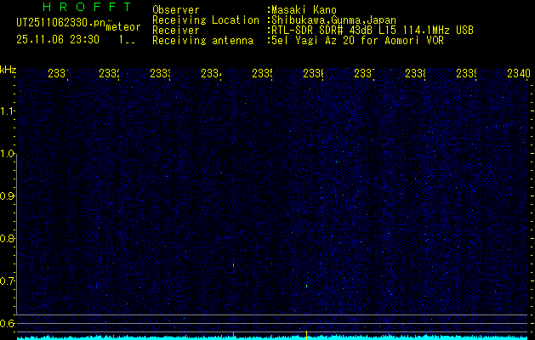Click the 2338 time marker
535x340 pixels.
tap(415, 73)
